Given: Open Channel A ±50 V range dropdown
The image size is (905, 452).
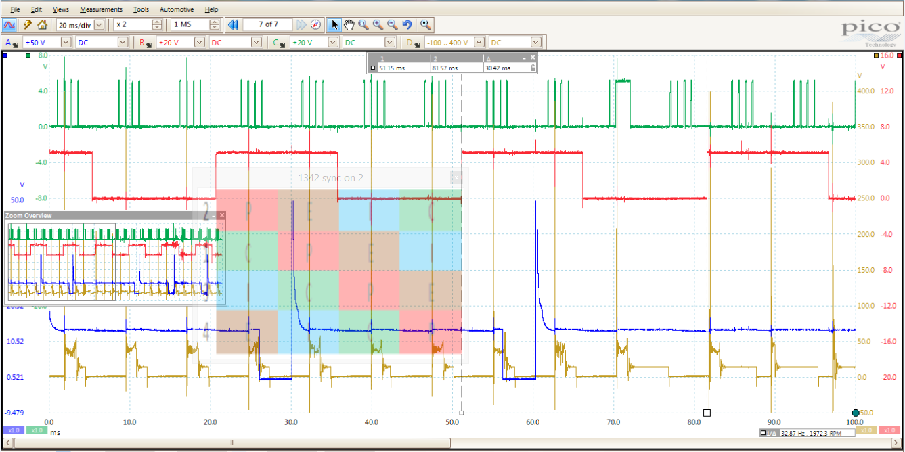Looking at the screenshot, I should pyautogui.click(x=66, y=43).
